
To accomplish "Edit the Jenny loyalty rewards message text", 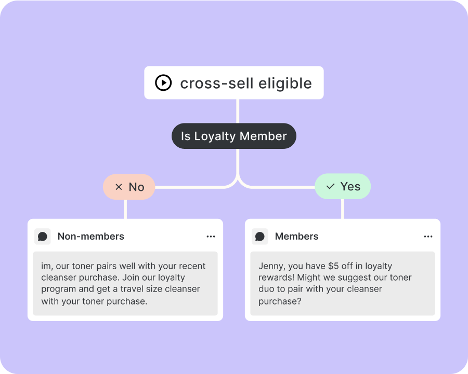I will (x=342, y=283).
